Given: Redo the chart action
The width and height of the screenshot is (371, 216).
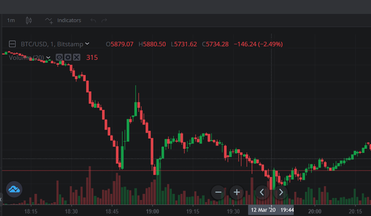Looking at the screenshot, I should 104,21.
